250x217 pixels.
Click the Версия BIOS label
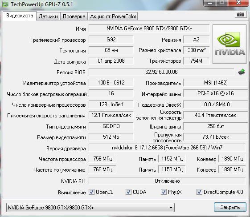click(71, 72)
